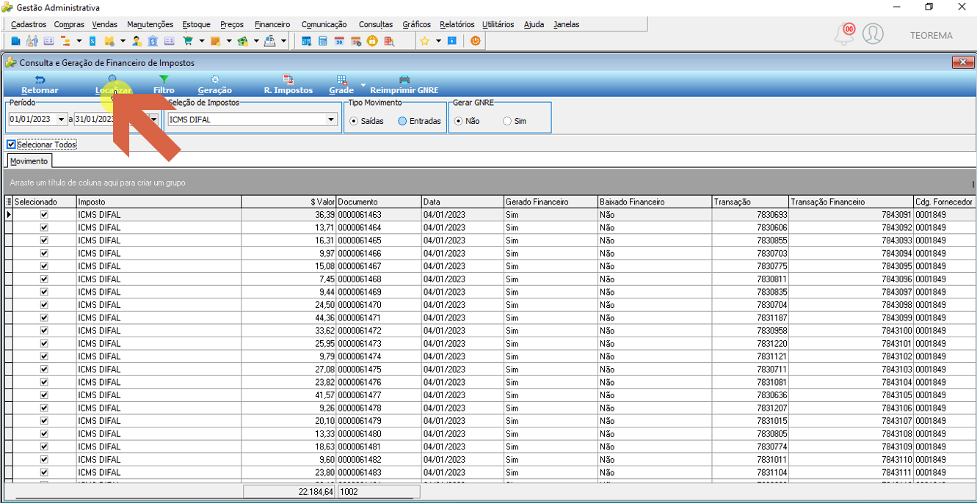Choose Sim for Gerar GNRE
This screenshot has height=503, width=977.
[507, 121]
